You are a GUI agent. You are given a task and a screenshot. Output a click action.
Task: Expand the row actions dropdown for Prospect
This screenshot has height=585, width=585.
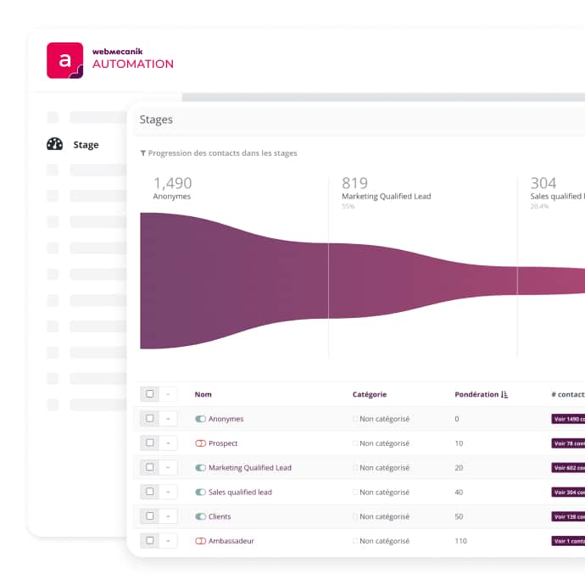click(x=168, y=443)
